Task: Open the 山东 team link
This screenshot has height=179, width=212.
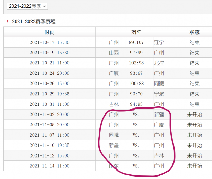Action: click(113, 166)
